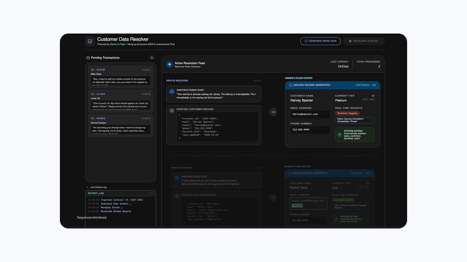Viewport: 467px width, 262px height.
Task: Click the green System Action trend icon
Action: pos(340,134)
